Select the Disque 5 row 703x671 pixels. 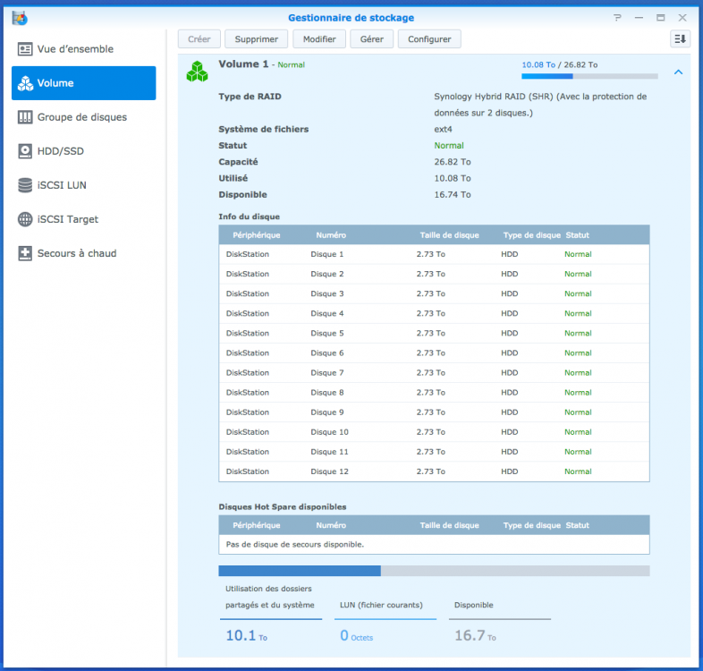tap(434, 333)
